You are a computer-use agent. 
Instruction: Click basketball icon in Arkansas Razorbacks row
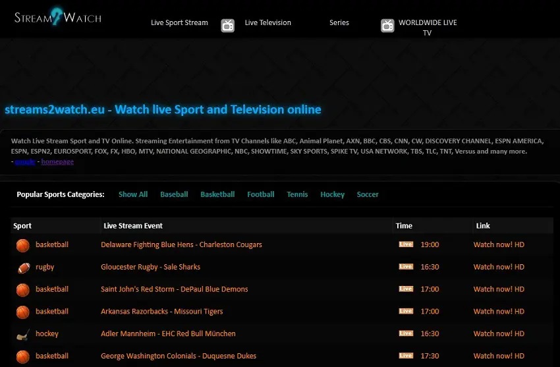[23, 312]
